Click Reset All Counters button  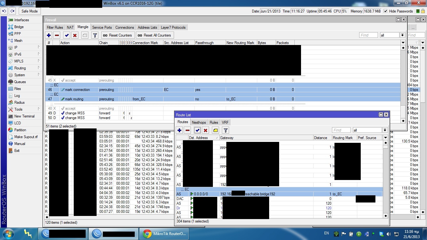click(154, 35)
